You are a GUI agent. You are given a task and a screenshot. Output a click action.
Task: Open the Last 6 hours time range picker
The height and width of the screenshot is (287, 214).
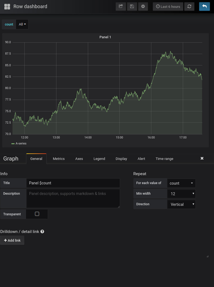pos(168,6)
